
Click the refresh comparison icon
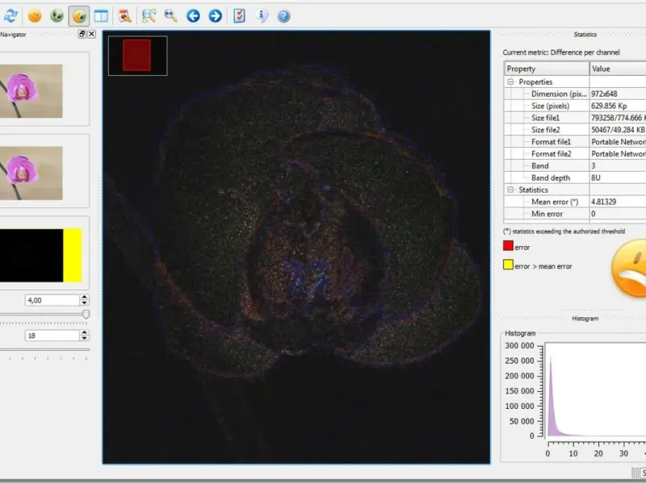pos(10,15)
